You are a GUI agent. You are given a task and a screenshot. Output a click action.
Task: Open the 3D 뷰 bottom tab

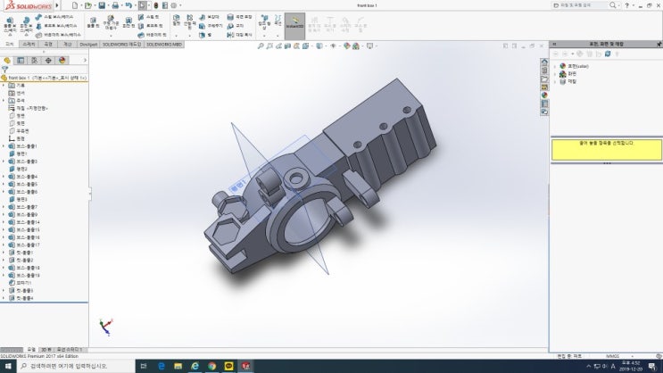pos(46,350)
